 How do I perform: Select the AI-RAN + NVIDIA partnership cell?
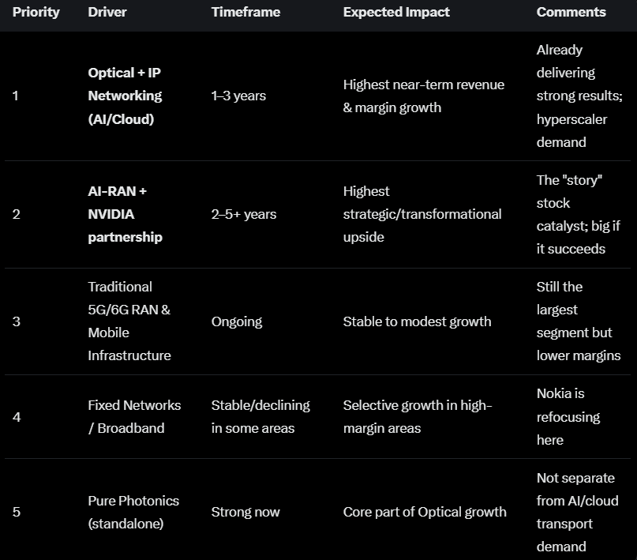pyautogui.click(x=125, y=214)
